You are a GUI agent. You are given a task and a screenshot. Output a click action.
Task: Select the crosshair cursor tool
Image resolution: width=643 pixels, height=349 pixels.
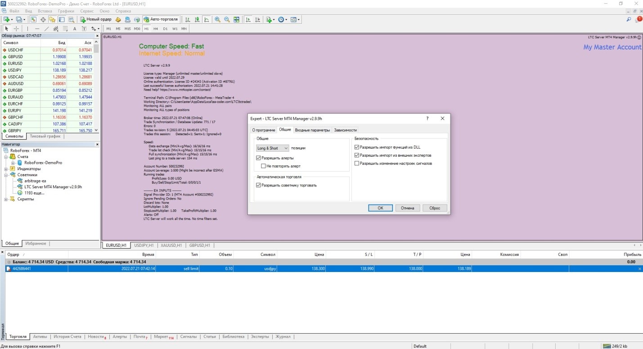tap(16, 28)
